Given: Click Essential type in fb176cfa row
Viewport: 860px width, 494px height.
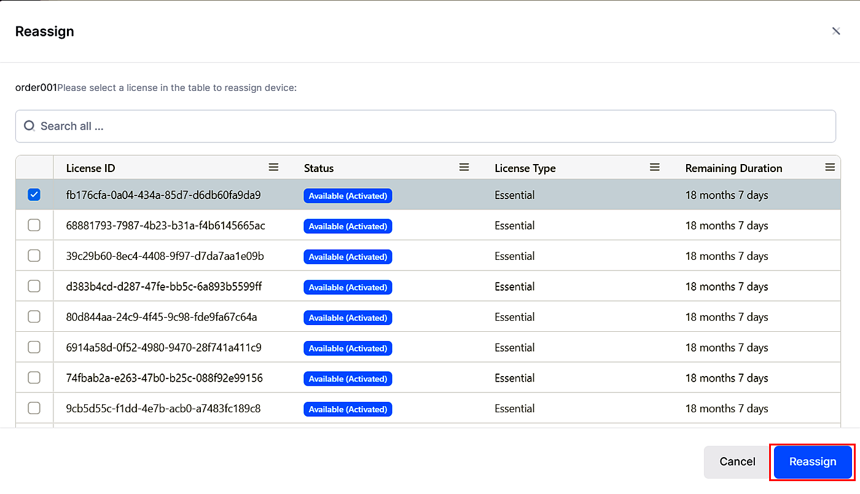Looking at the screenshot, I should click(515, 195).
